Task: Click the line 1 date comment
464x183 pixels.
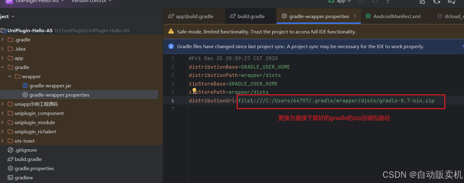Action: tap(233, 58)
